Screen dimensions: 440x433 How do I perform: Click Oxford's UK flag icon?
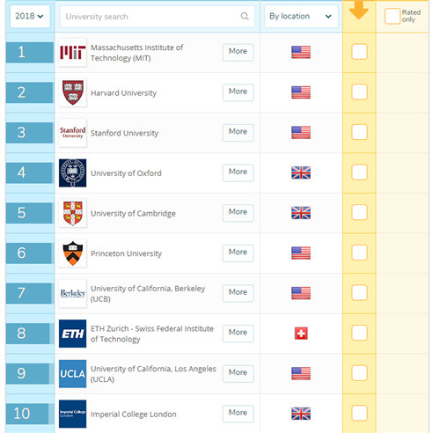pos(301,172)
